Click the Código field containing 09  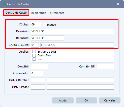36,24
